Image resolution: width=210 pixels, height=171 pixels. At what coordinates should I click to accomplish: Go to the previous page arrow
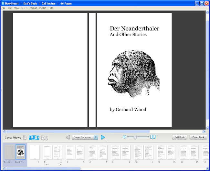tap(68, 137)
